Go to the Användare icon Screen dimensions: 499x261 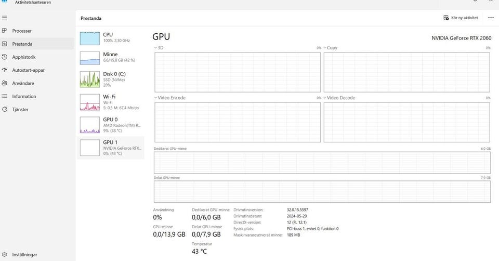[5, 83]
